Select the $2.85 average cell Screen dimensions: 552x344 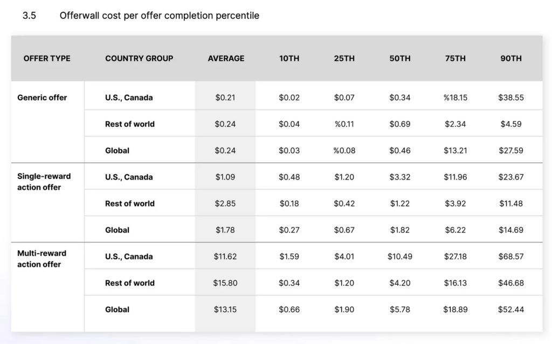tap(225, 203)
